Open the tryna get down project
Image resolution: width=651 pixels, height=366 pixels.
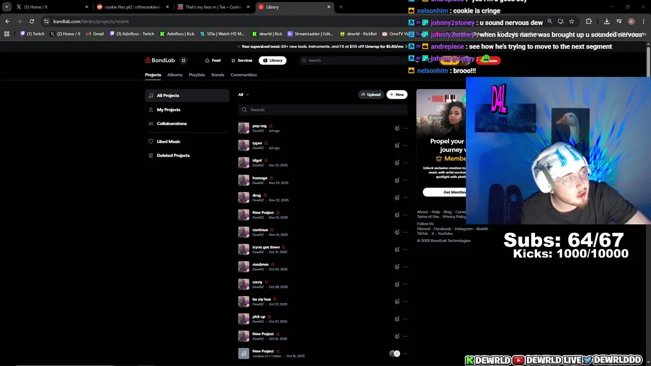coord(266,247)
